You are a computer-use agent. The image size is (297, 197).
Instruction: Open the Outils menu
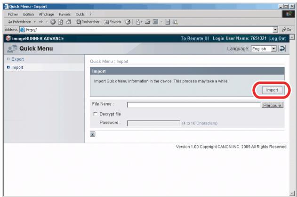pos(80,14)
